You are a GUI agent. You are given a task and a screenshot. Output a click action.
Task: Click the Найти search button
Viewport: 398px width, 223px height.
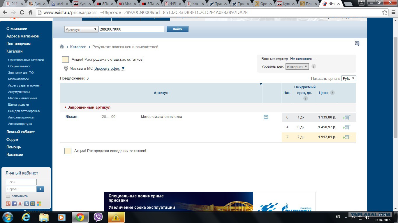pyautogui.click(x=177, y=29)
